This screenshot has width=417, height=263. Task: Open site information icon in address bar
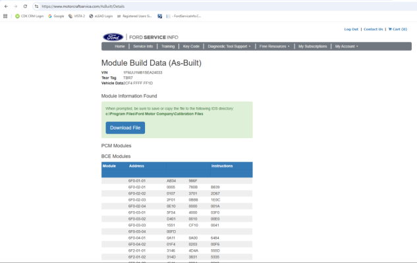click(37, 7)
